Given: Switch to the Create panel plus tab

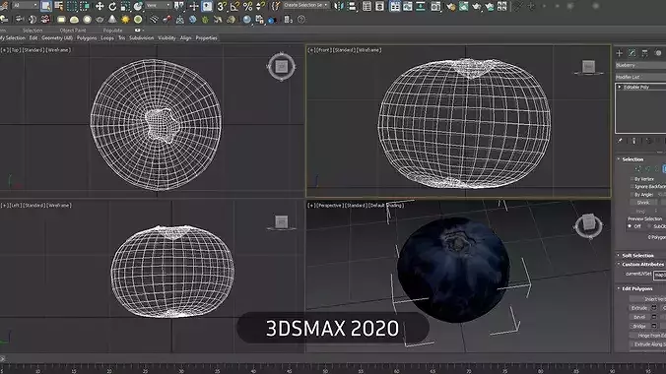Looking at the screenshot, I should (620, 53).
